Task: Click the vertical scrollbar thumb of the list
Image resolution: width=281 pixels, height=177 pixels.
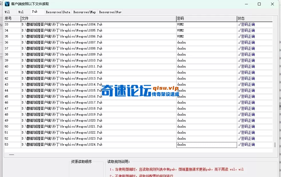Action: [275, 145]
